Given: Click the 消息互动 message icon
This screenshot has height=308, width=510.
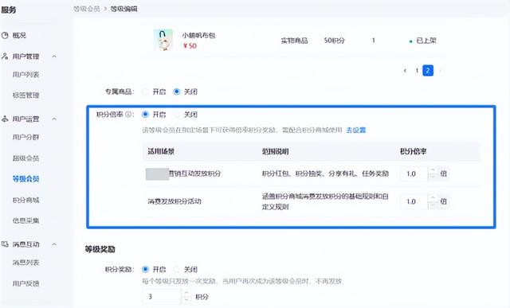Looking at the screenshot, I should coord(5,244).
